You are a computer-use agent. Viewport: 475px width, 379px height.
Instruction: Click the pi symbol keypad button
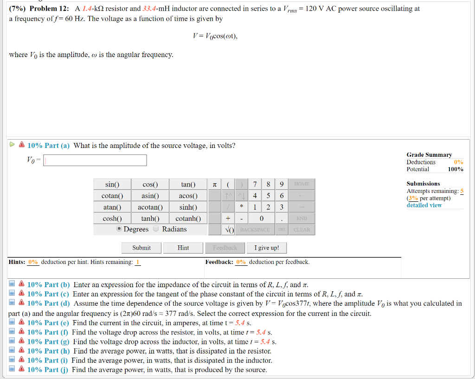pyautogui.click(x=214, y=184)
